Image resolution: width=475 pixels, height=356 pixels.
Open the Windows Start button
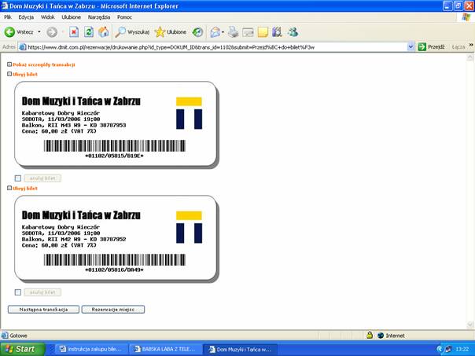coord(20,348)
